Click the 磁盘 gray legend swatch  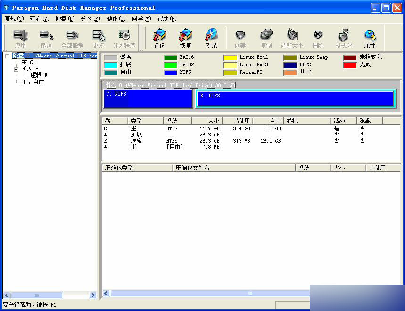coord(110,57)
